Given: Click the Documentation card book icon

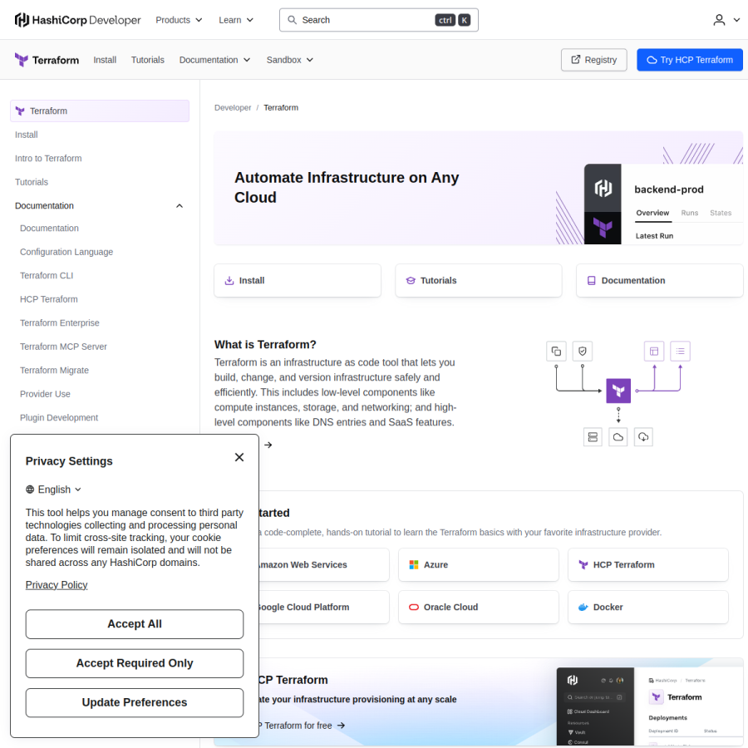Looking at the screenshot, I should (592, 281).
